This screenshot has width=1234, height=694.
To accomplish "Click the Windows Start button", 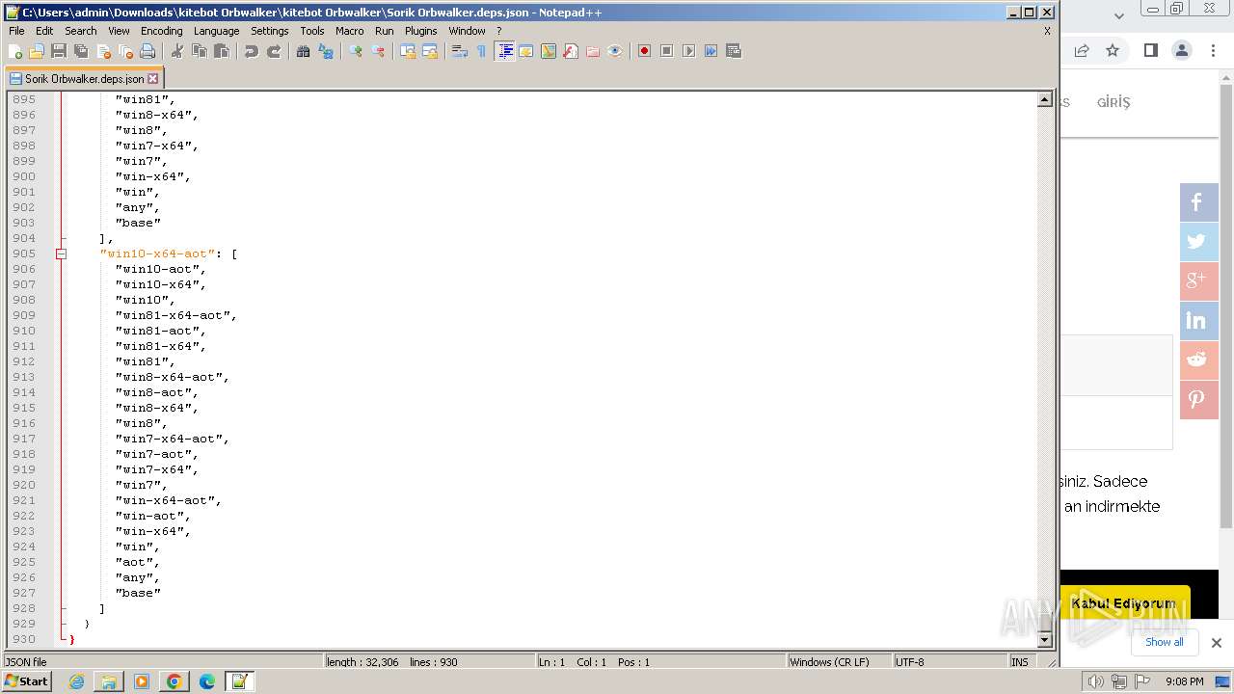I will coord(27,681).
